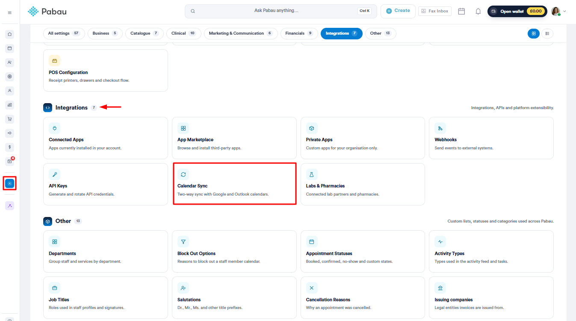Select the Financials settings tab
Viewport: 576px width, 321px height.
299,33
